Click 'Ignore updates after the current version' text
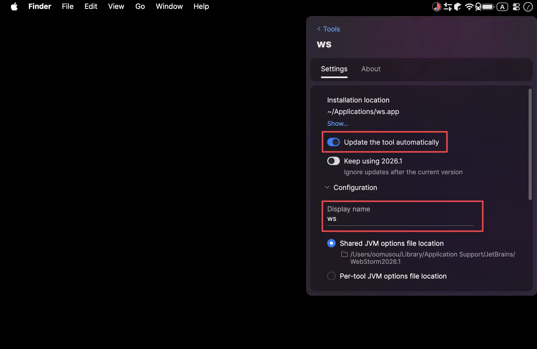Viewport: 537px width, 349px height. [403, 172]
